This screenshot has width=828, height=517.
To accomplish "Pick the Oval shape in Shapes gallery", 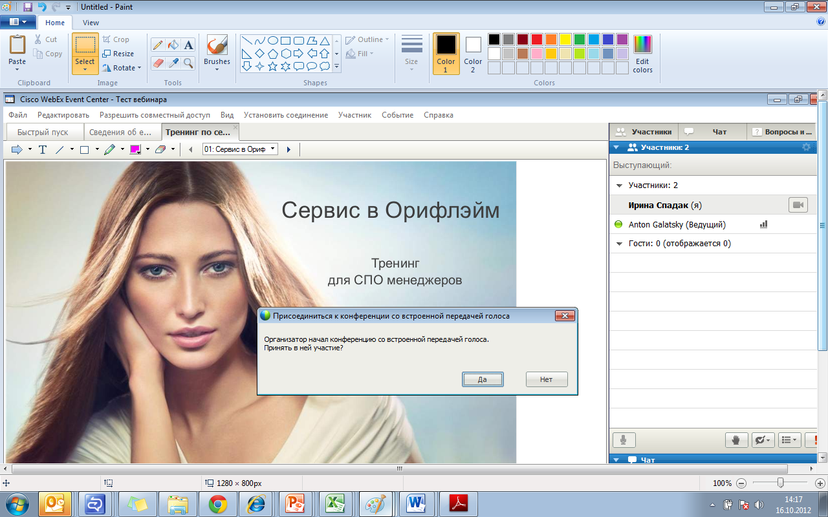I will pyautogui.click(x=273, y=41).
